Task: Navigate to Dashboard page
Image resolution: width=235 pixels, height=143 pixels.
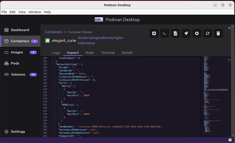Action: click(20, 30)
